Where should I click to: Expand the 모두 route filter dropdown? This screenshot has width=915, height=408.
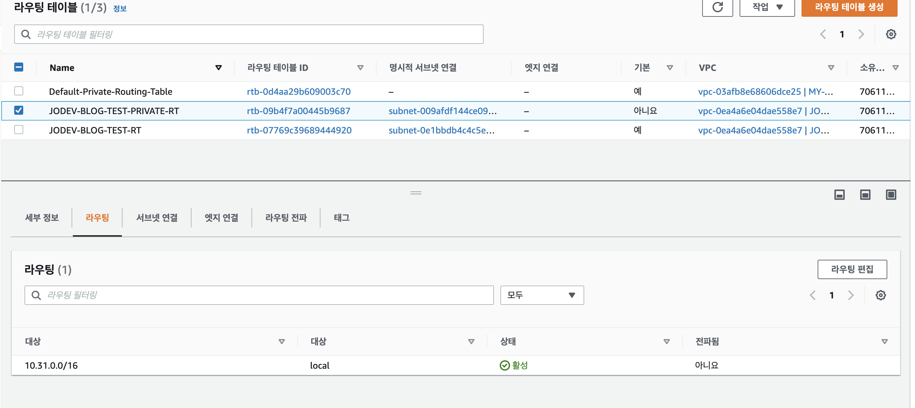(x=542, y=295)
